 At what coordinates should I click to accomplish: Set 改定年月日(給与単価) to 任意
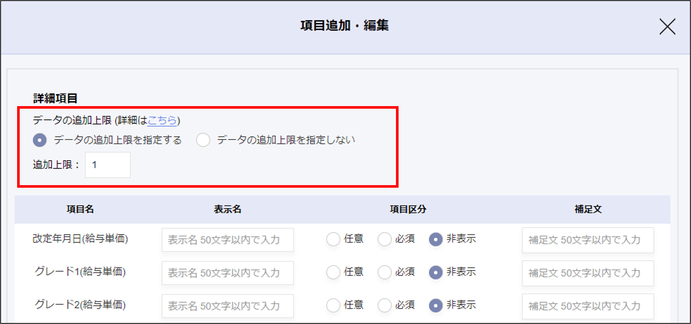(333, 239)
